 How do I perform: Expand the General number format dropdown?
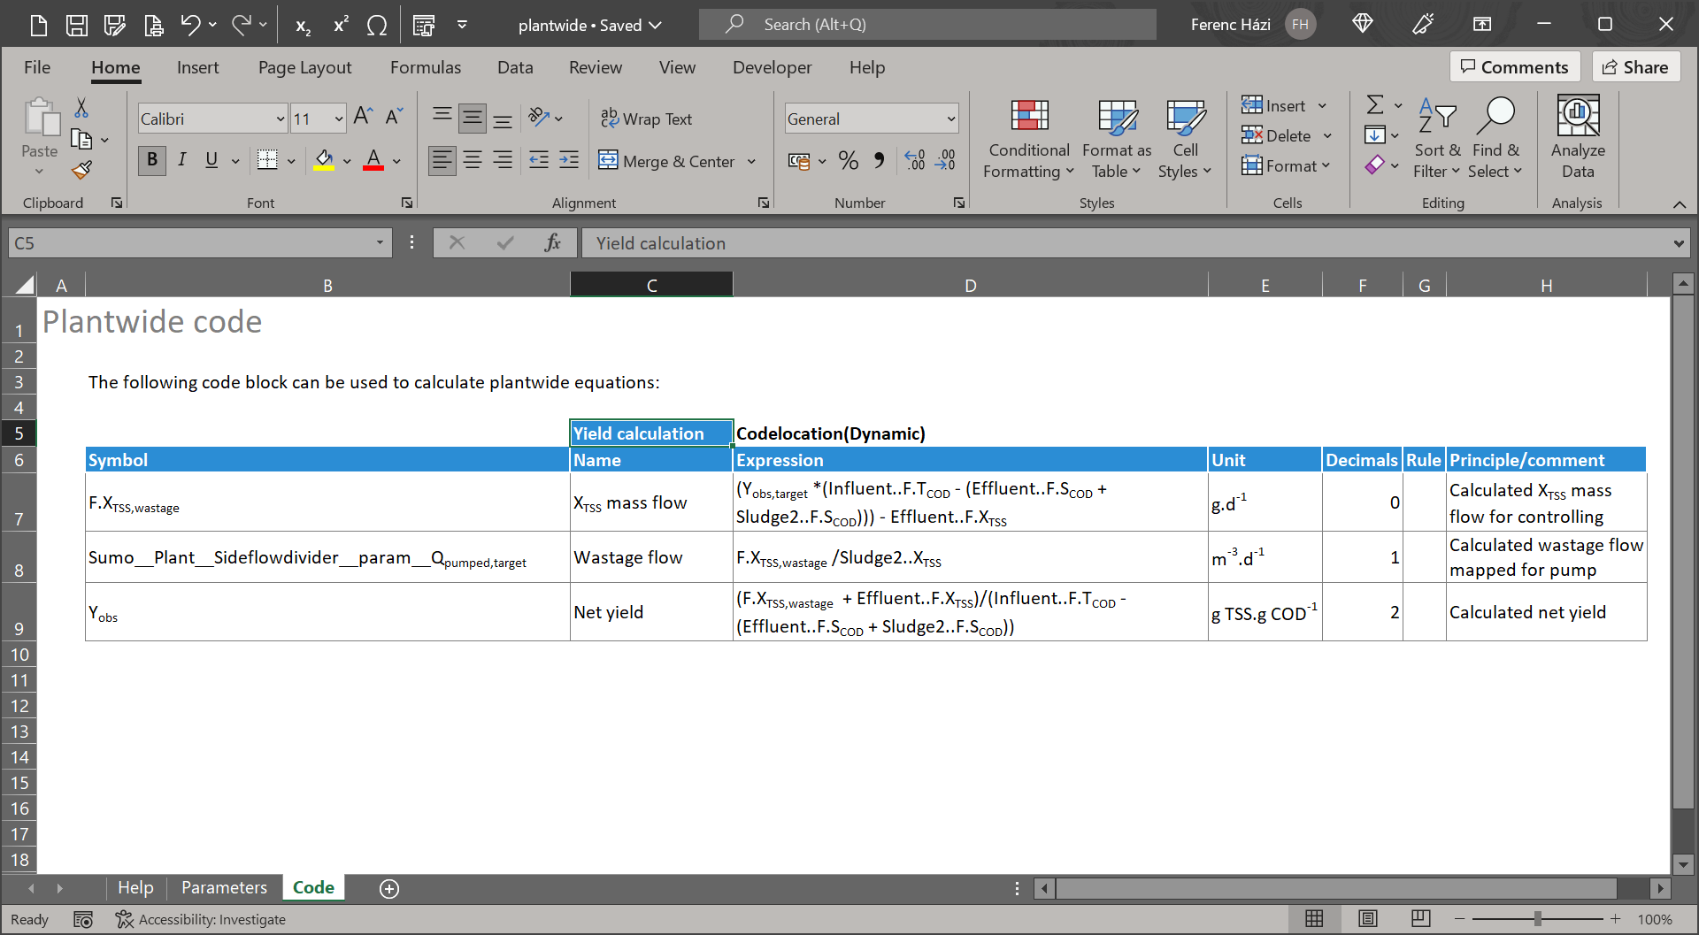(950, 119)
